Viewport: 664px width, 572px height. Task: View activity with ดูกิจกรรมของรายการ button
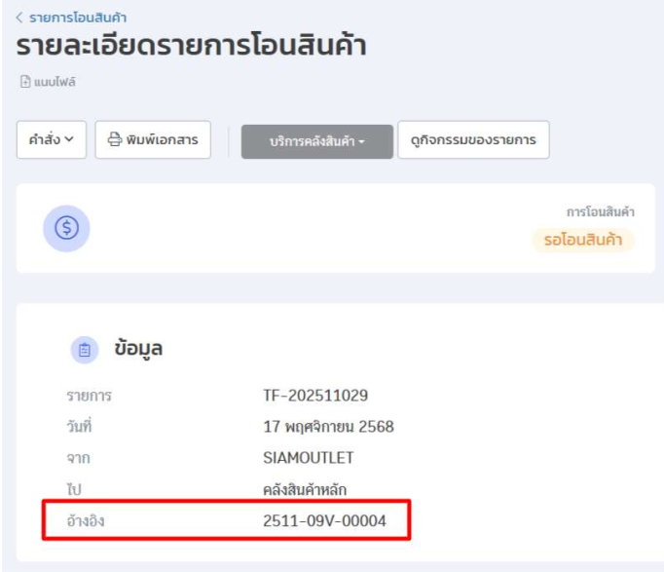(x=473, y=140)
